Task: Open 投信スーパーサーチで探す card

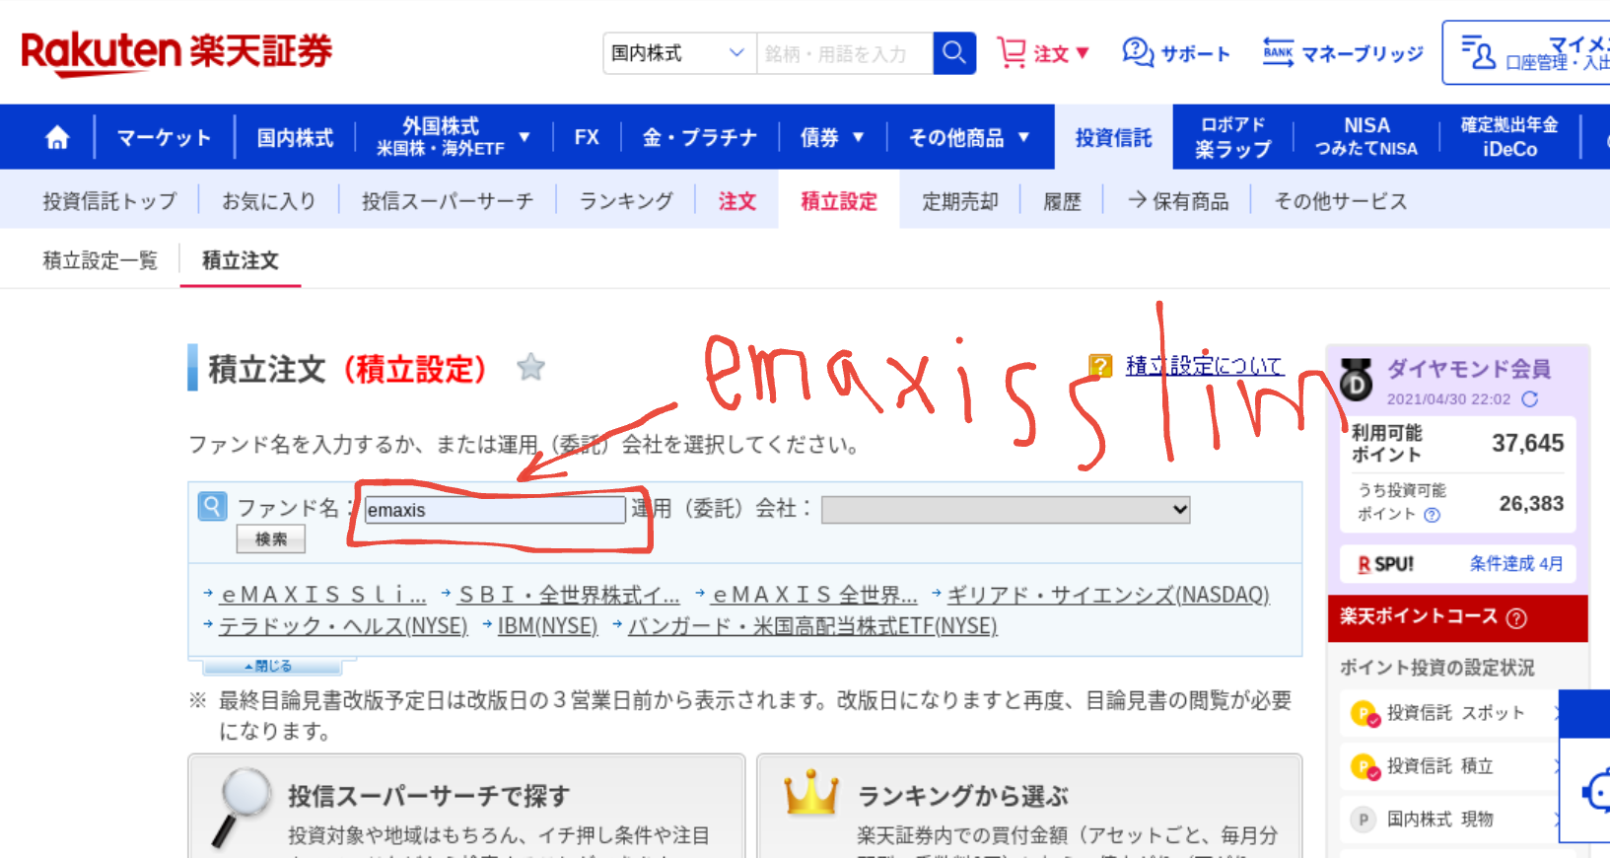Action: click(x=466, y=807)
